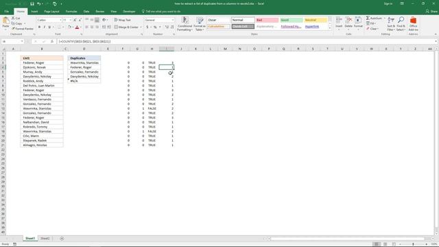
Task: Apply percent style formatting
Action: 155,27
